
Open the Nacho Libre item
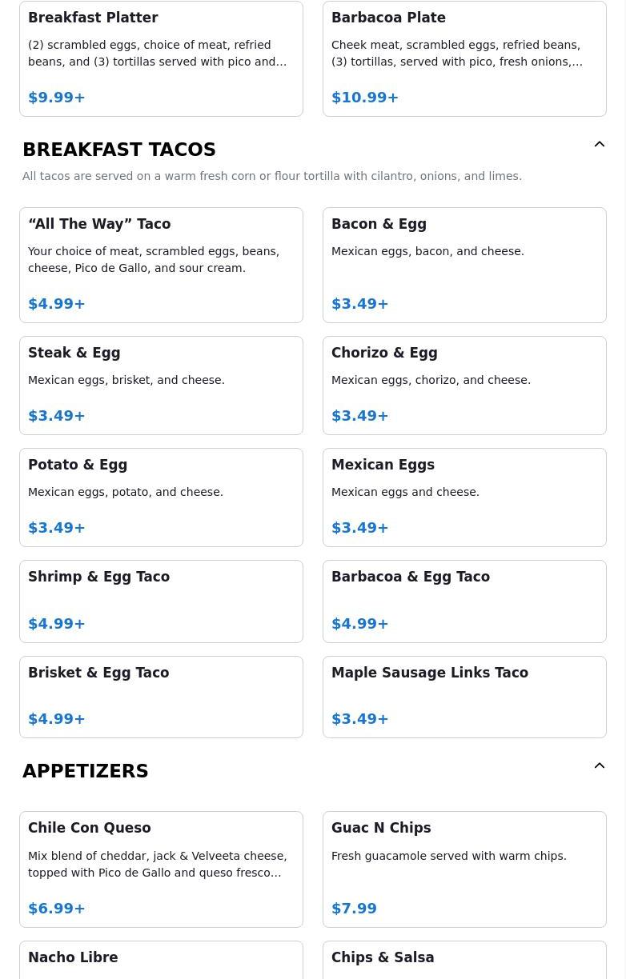(161, 960)
